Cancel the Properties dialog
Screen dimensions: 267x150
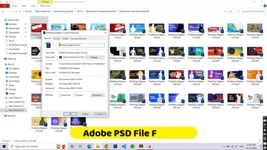point(85,114)
